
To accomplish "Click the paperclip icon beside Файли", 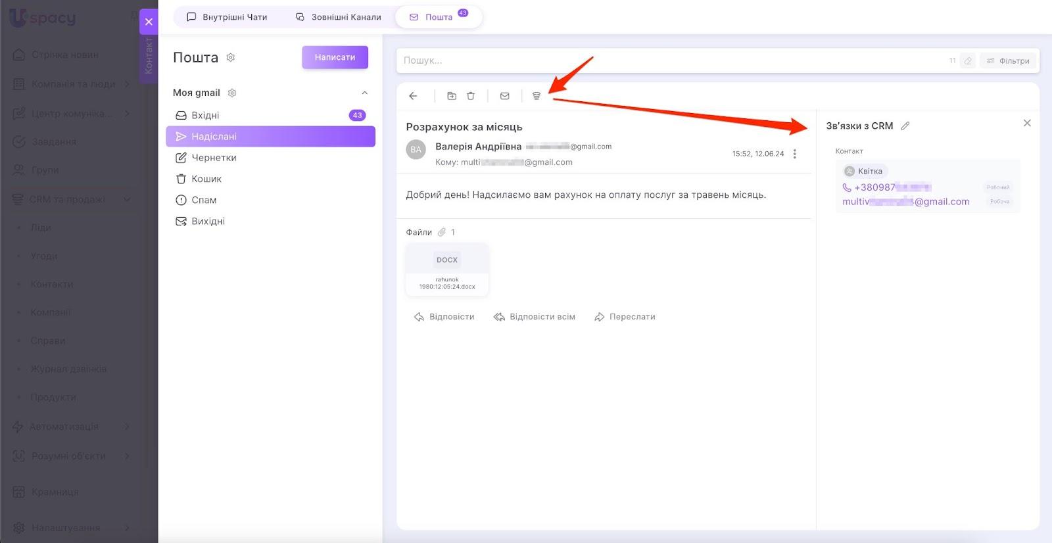I will click(x=442, y=232).
